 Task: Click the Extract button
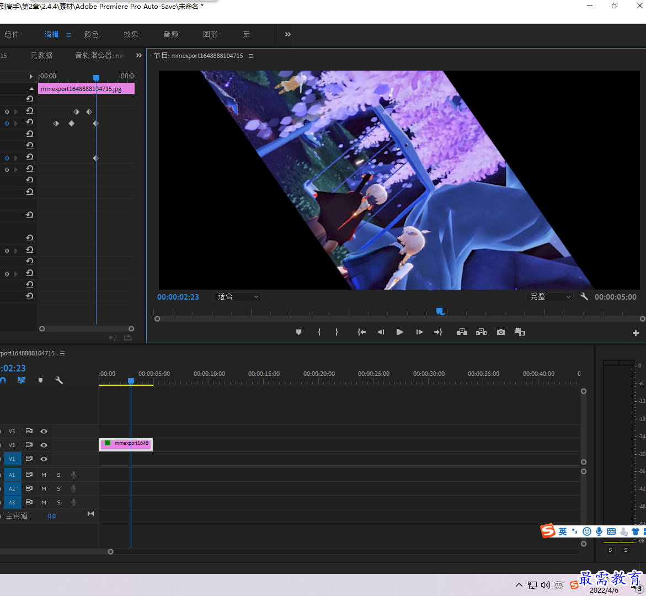coord(481,332)
